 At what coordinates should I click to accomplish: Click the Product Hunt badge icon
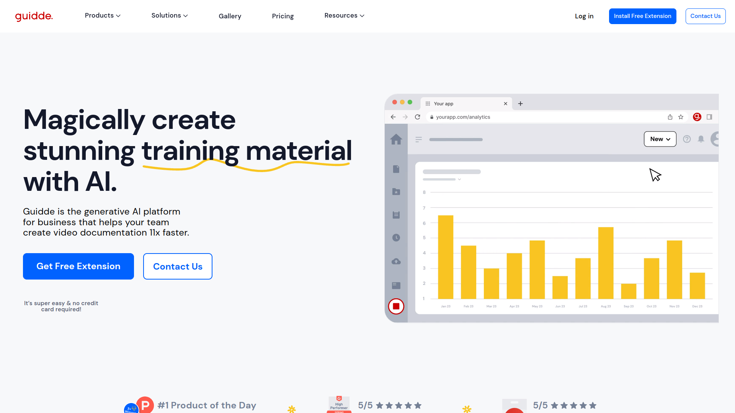[145, 405]
